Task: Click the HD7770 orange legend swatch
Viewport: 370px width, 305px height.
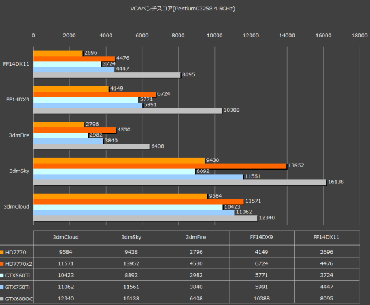Action: tap(2, 252)
